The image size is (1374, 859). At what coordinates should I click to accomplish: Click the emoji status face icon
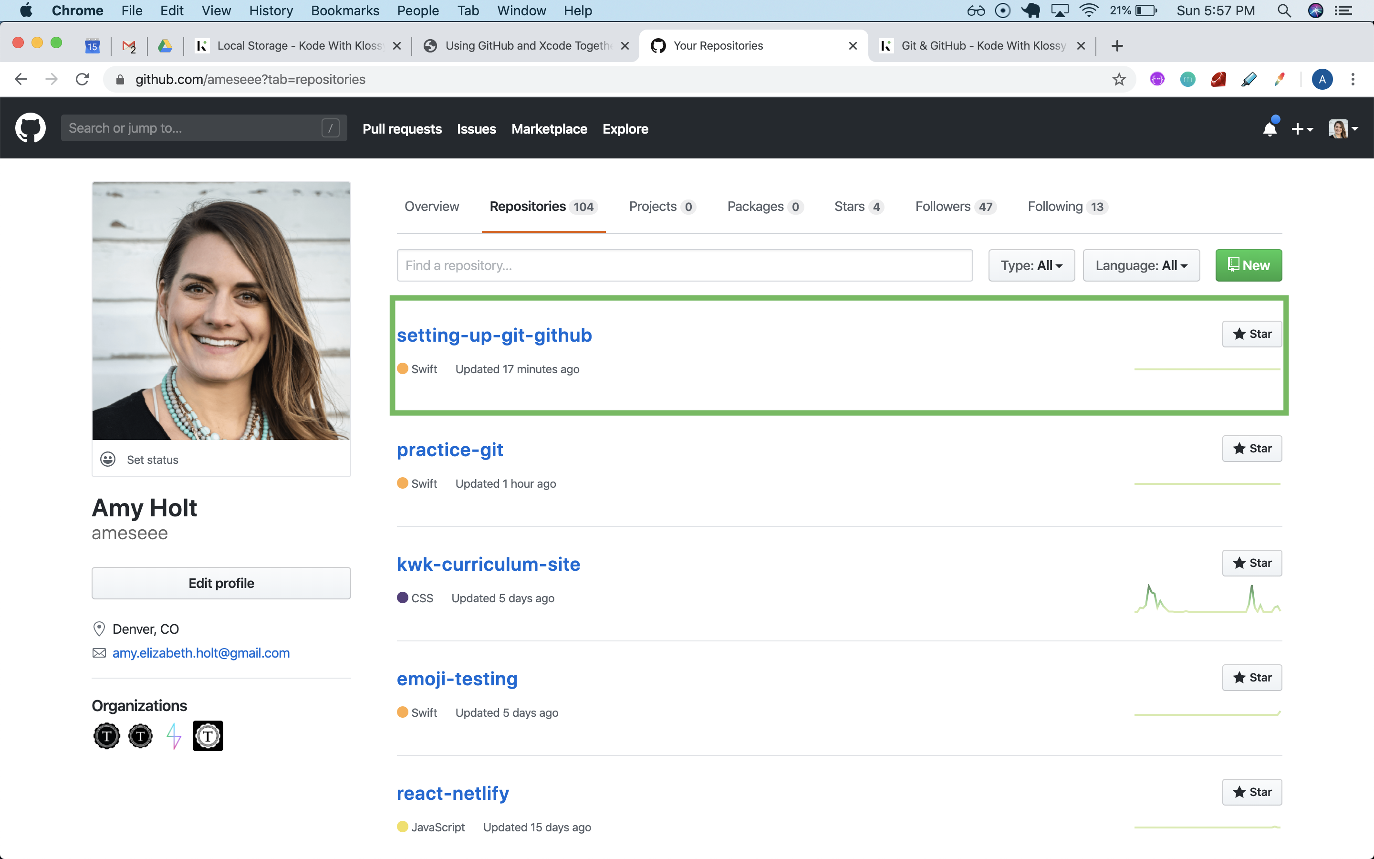108,459
